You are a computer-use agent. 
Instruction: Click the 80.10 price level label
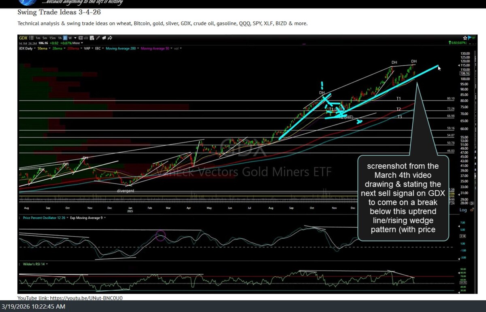[x=451, y=98]
